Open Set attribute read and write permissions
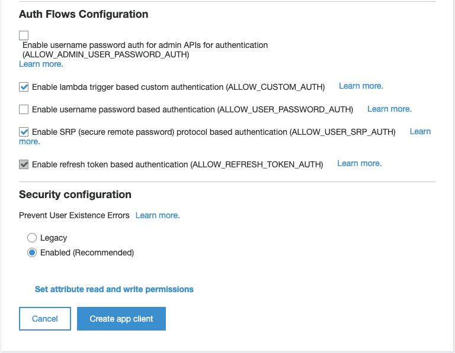The width and height of the screenshot is (455, 353). (x=114, y=289)
